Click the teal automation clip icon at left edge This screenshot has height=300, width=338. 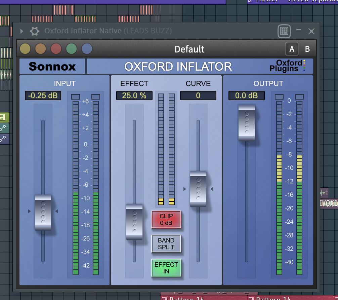[x=4, y=128]
